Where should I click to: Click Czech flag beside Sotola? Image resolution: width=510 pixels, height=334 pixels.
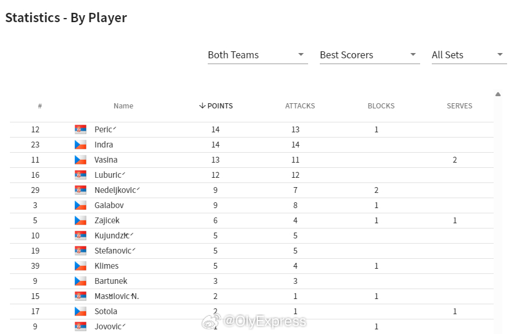[81, 311]
